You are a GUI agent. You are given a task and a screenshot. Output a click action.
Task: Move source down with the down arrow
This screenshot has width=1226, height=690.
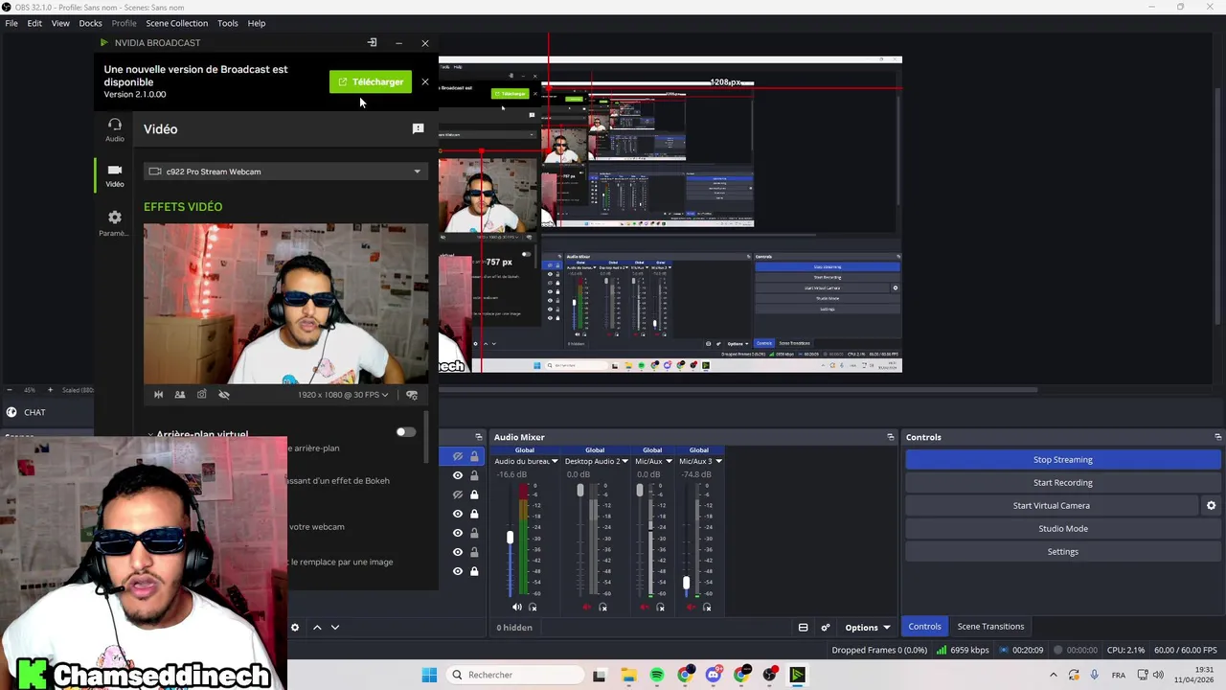click(x=335, y=628)
